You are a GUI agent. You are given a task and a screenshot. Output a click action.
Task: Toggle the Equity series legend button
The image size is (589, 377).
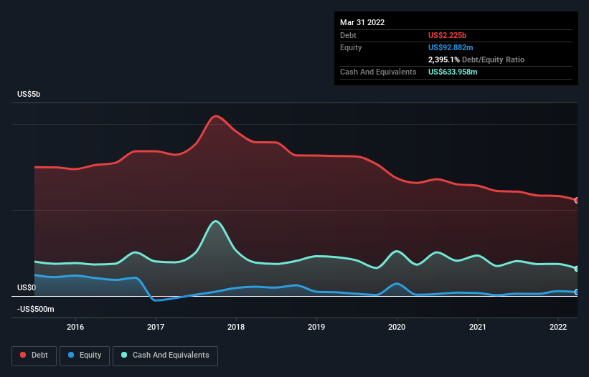pos(85,355)
